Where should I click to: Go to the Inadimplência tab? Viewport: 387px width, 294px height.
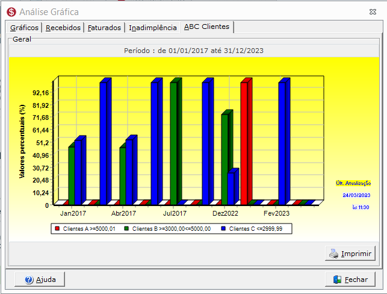(x=152, y=28)
